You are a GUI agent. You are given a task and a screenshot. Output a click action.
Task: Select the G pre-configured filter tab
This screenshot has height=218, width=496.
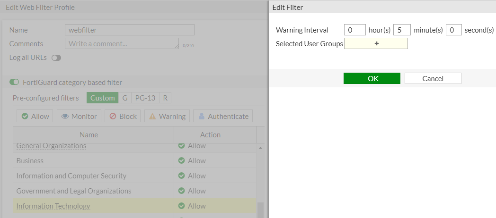pos(125,98)
